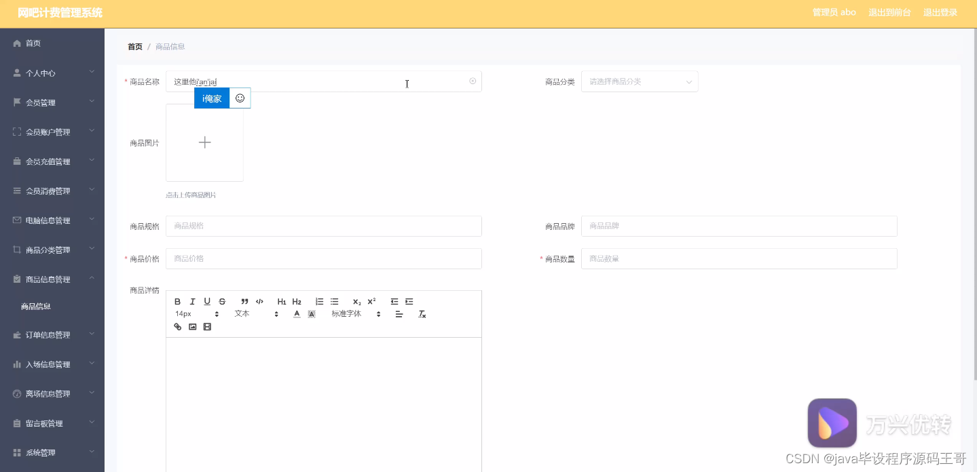This screenshot has width=977, height=472.
Task: Select the 商品信息 submenu item
Action: [x=52, y=307]
